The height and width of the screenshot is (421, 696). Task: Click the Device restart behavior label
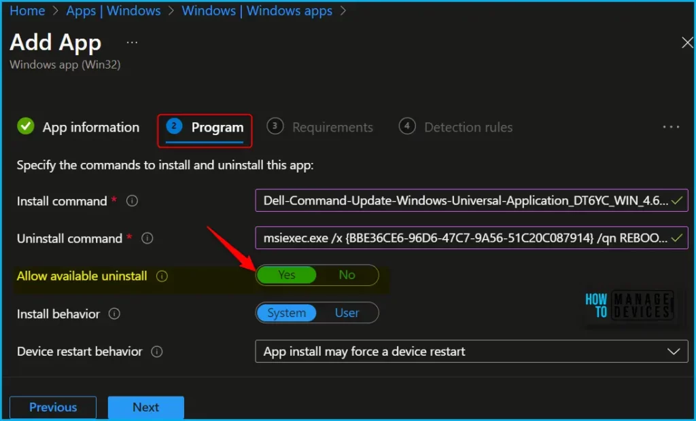click(80, 352)
